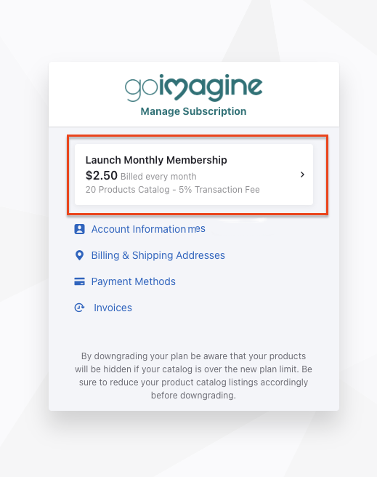Click the $2.50 price text
This screenshot has height=477, width=377.
click(102, 175)
